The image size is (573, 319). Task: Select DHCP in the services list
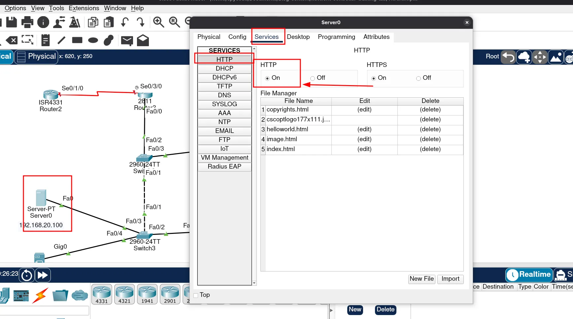click(x=224, y=69)
